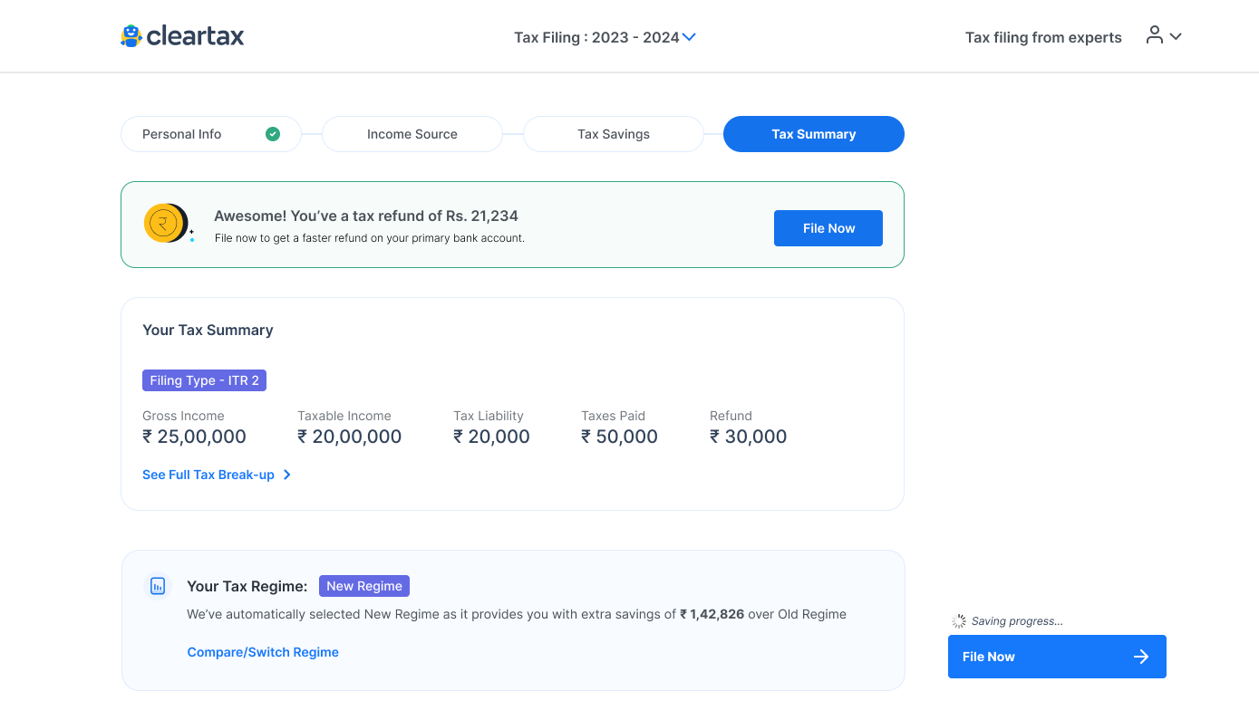Screen dimensions: 1259x720
Task: Click the green Personal Info checkmark
Action: pos(273,134)
